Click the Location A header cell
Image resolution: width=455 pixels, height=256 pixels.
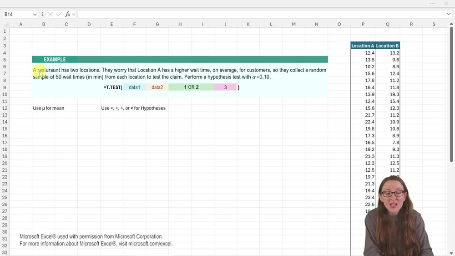pyautogui.click(x=363, y=46)
